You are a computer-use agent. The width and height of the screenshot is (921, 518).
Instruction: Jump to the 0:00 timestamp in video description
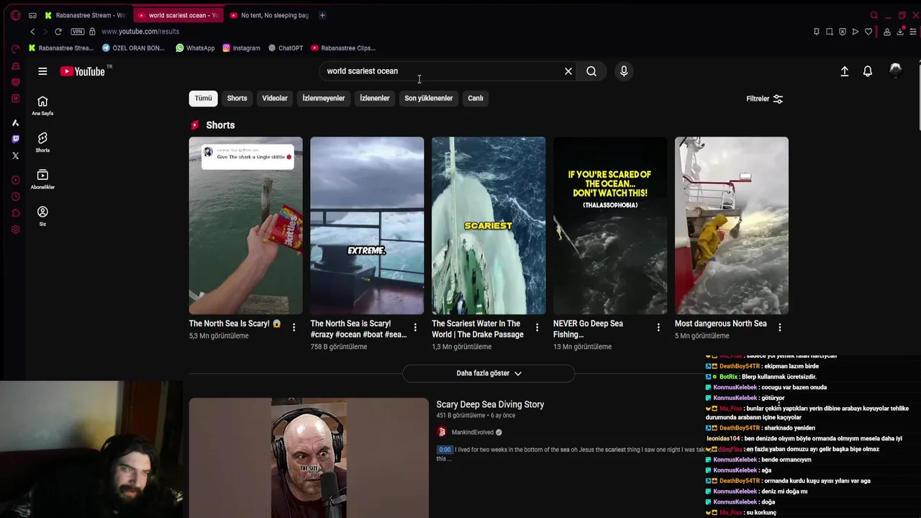(445, 450)
